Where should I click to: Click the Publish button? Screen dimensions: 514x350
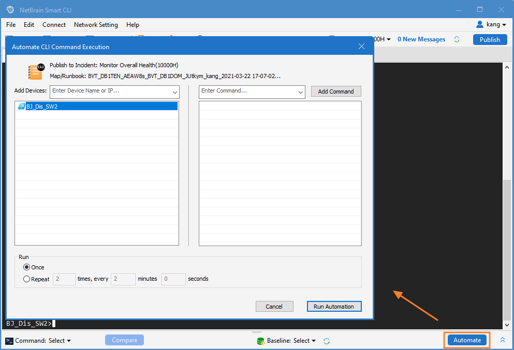490,40
